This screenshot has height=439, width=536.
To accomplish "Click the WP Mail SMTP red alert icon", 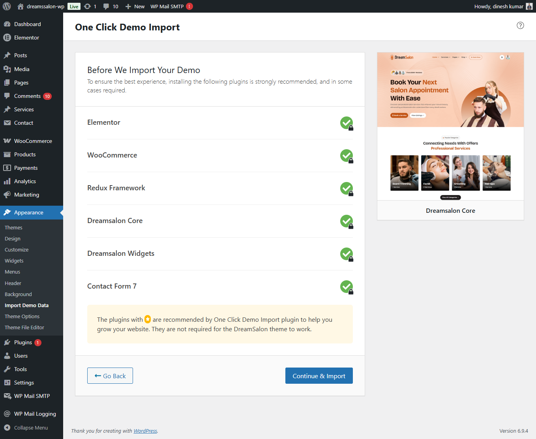I will point(189,6).
